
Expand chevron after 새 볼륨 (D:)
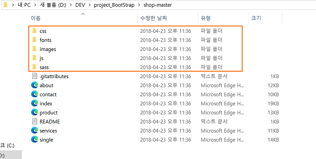coord(71,5)
